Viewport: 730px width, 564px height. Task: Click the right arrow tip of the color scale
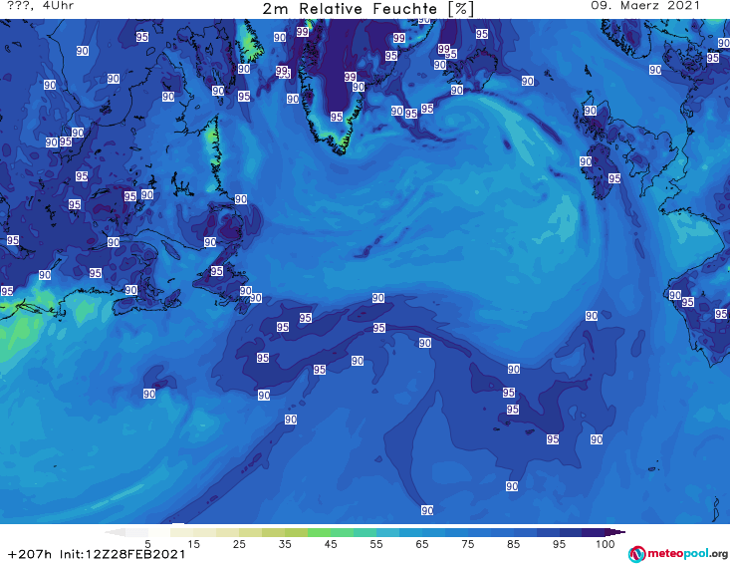[x=615, y=532]
